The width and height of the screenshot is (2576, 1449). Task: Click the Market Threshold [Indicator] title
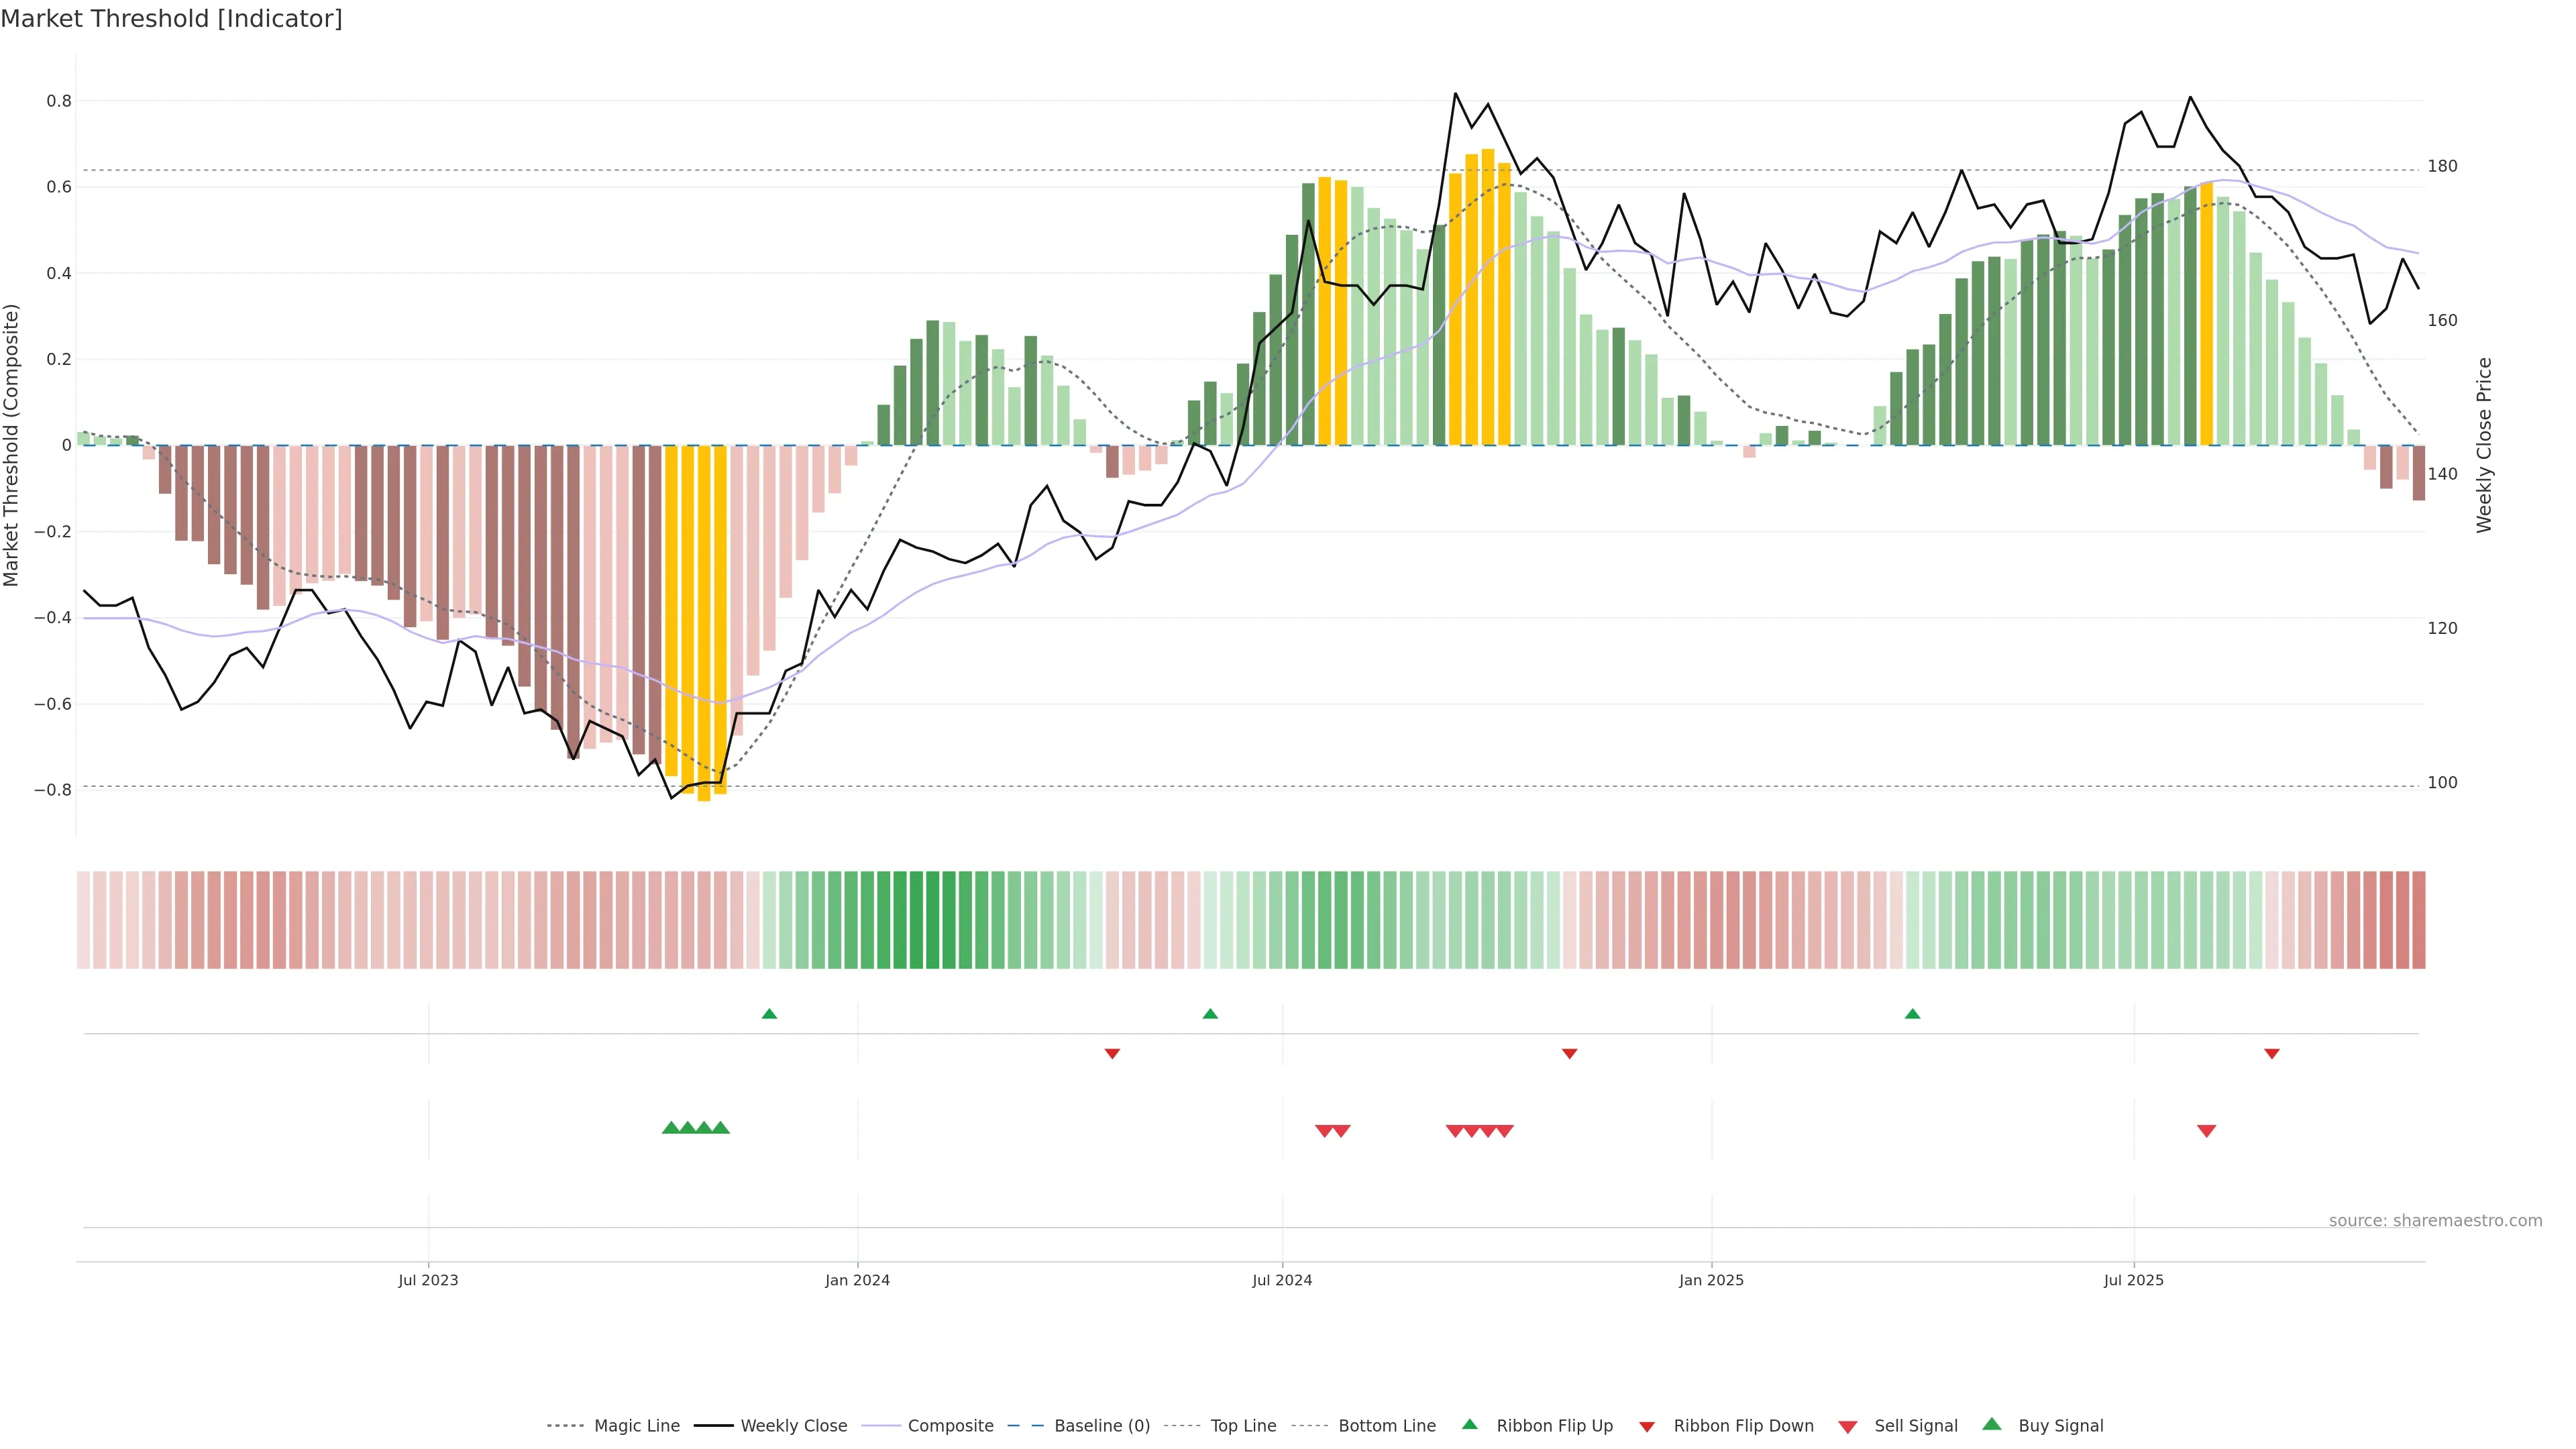pyautogui.click(x=171, y=19)
